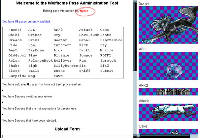Choose the Howl pose entry
This screenshot has width=198, height=138.
click(x=33, y=45)
